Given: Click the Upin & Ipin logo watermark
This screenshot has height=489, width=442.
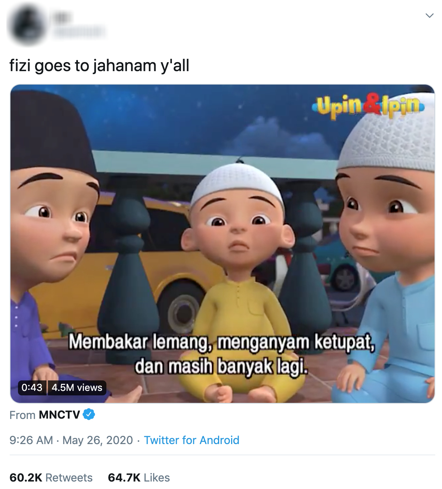Looking at the screenshot, I should (369, 106).
